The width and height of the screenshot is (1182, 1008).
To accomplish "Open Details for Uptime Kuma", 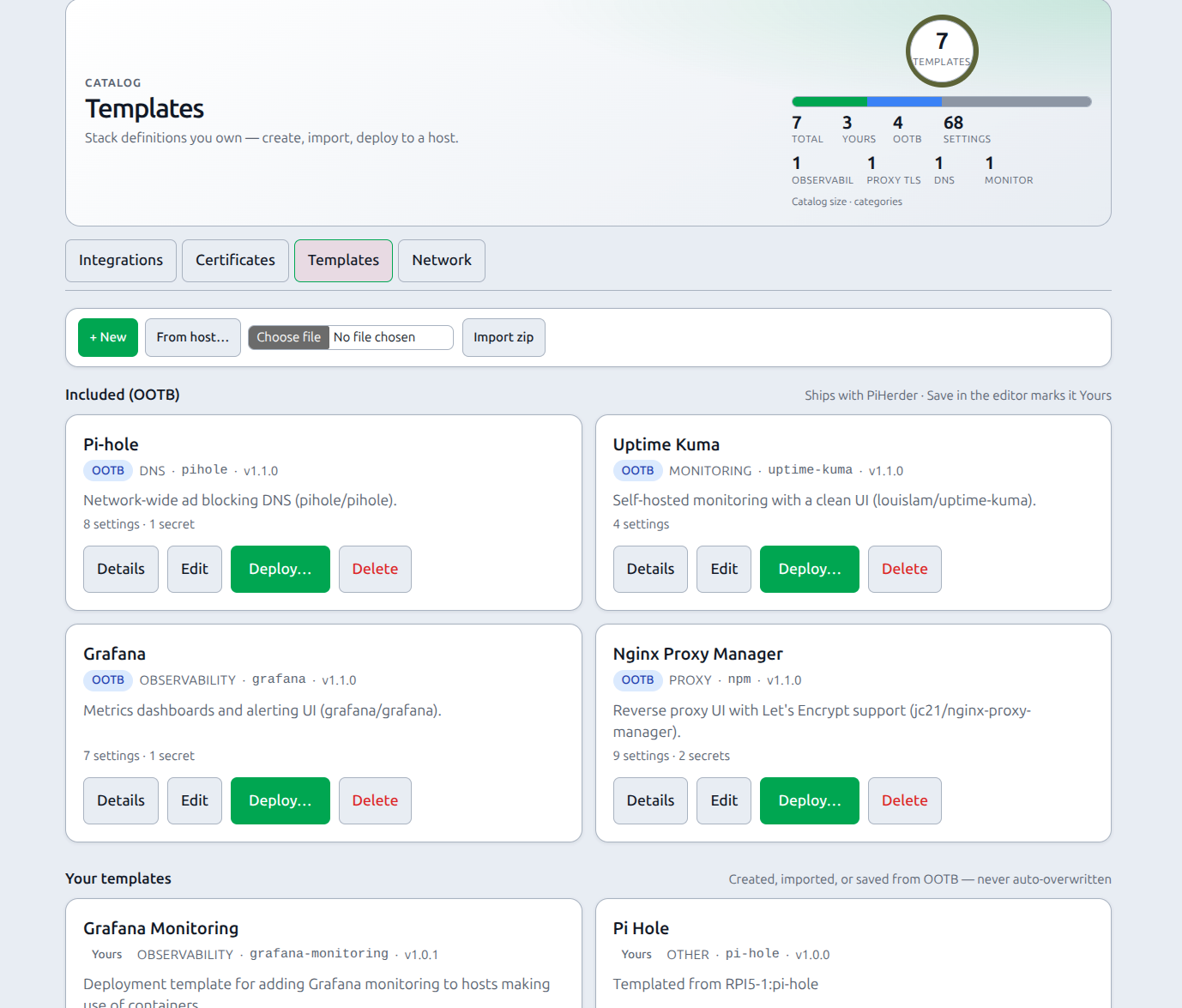I will 650,569.
